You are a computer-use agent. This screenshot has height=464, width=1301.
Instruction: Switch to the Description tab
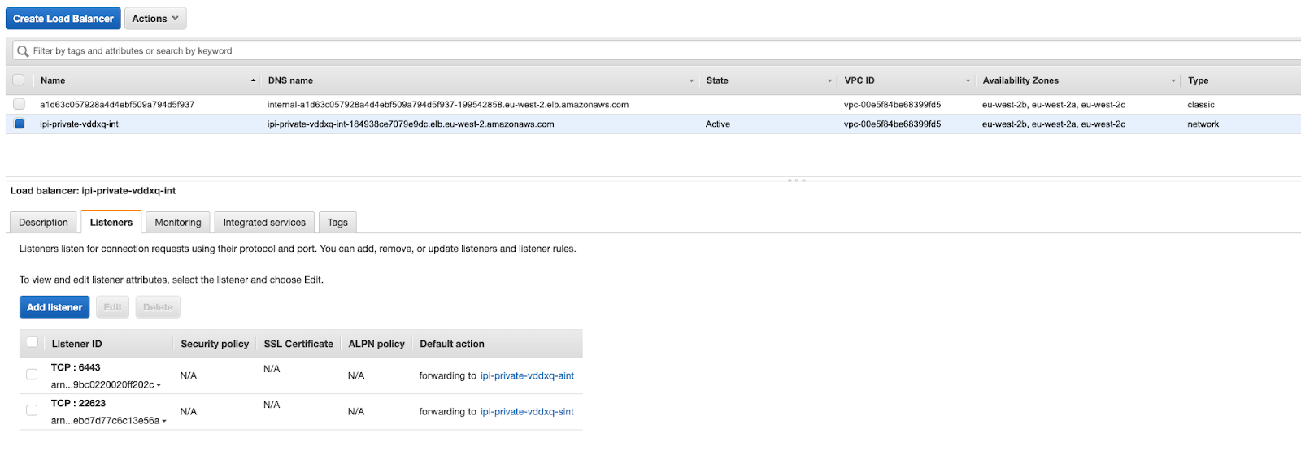pos(44,223)
